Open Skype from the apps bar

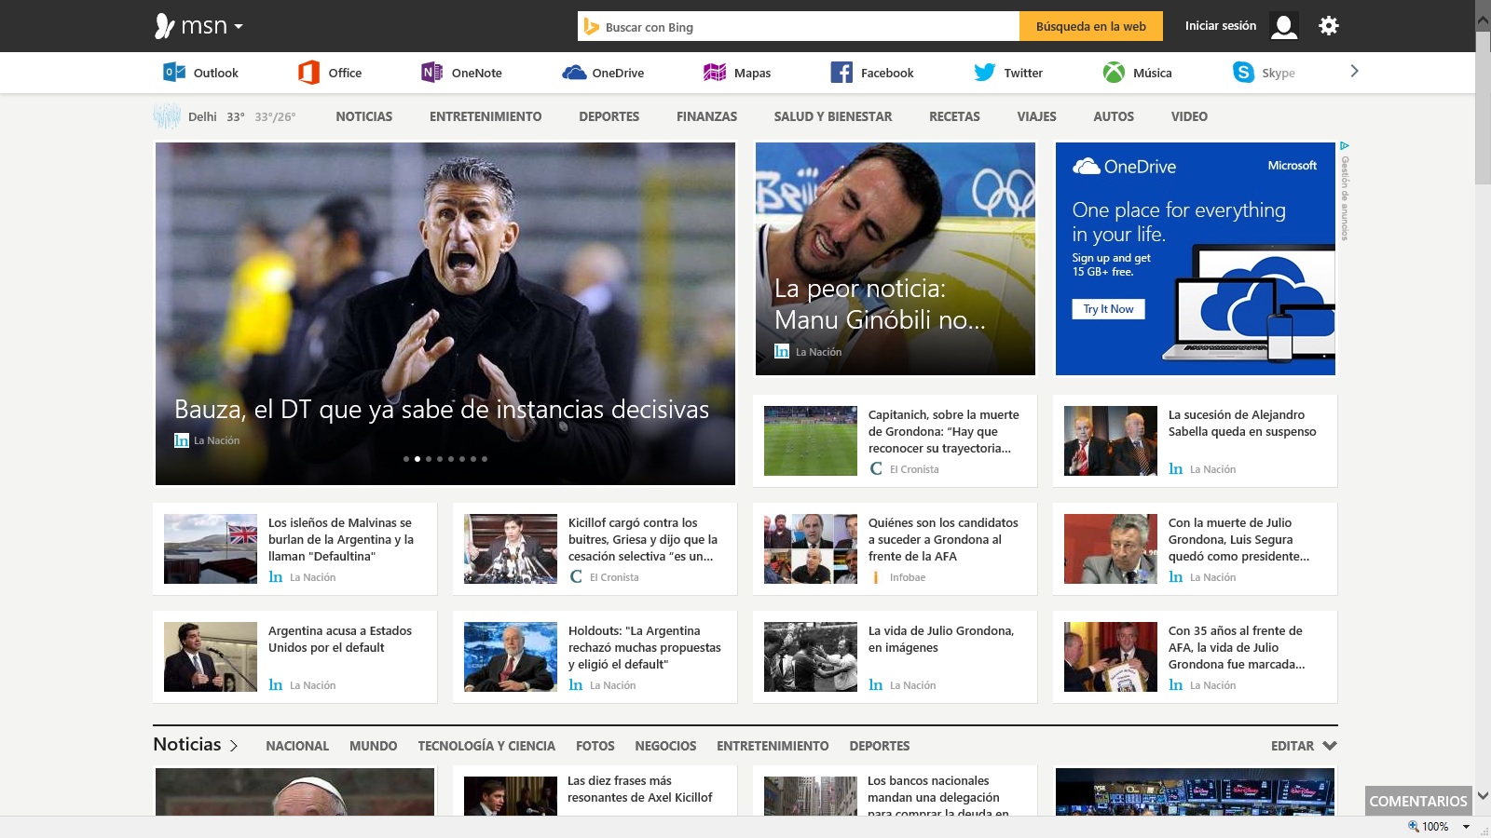coord(1243,72)
